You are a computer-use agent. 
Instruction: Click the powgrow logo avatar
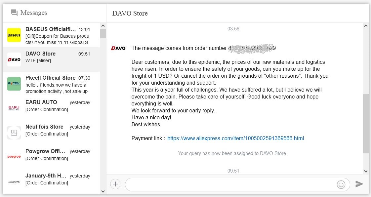coord(14,157)
